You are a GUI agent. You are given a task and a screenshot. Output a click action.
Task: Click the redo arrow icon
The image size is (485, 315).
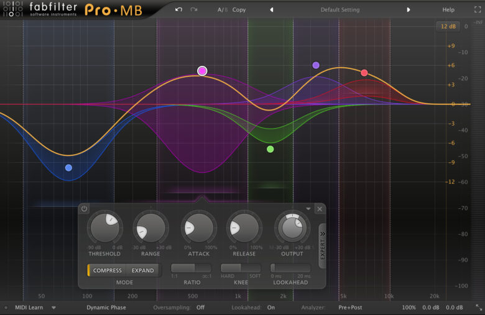pos(194,9)
